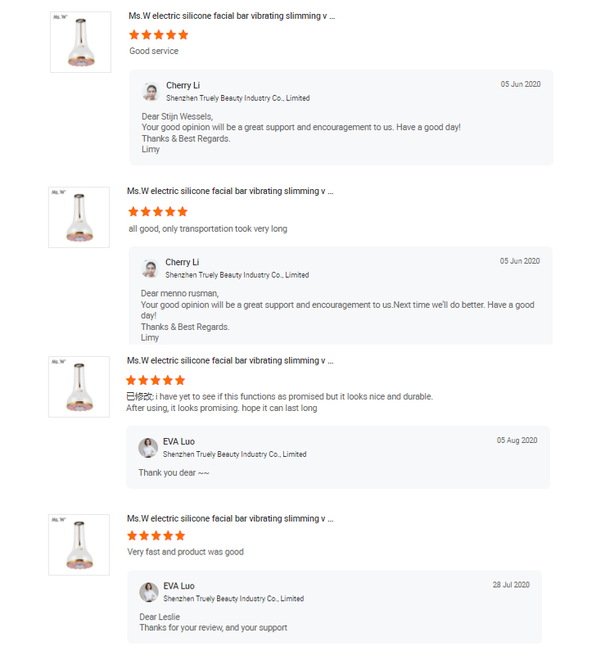
Task: Click Cherry Li name in 'Dear Stijn Wessels' reply
Action: pyautogui.click(x=183, y=85)
